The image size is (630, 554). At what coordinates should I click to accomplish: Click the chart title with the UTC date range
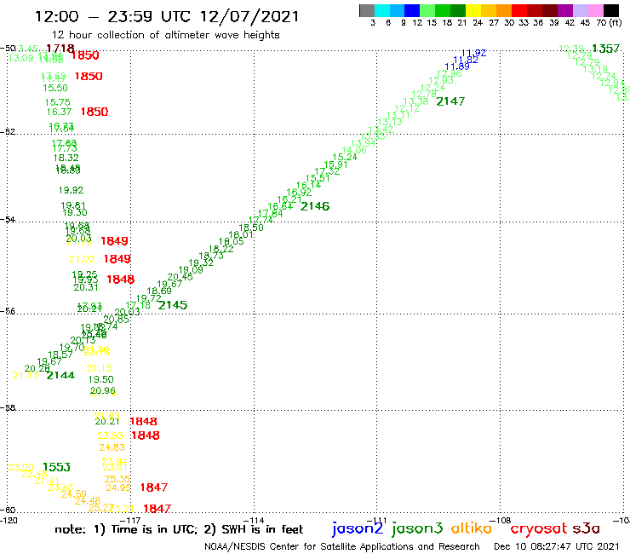point(167,17)
